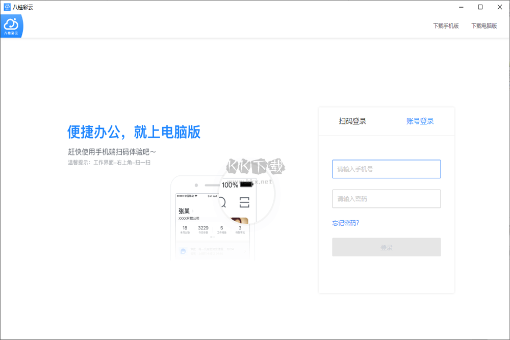Switch to the 扫码登录 tab

(x=352, y=121)
